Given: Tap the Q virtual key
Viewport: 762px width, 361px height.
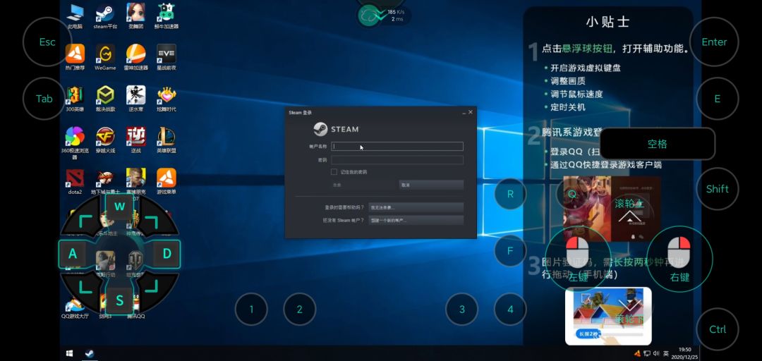Looking at the screenshot, I should pos(572,194).
